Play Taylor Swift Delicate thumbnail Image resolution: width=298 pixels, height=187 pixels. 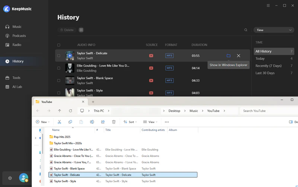70,56
